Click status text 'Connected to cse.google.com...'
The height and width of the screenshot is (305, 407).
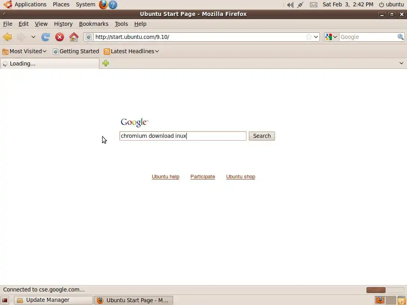(x=44, y=290)
